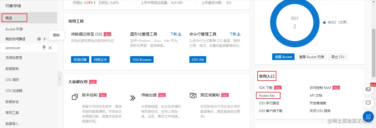Pin zerotower to top with arrow icon
376x128 pixels.
coord(44,48)
